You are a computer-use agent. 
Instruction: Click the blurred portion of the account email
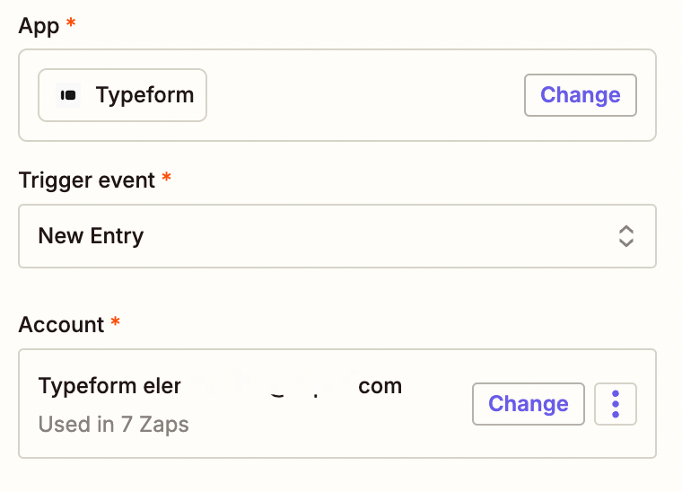click(x=269, y=387)
